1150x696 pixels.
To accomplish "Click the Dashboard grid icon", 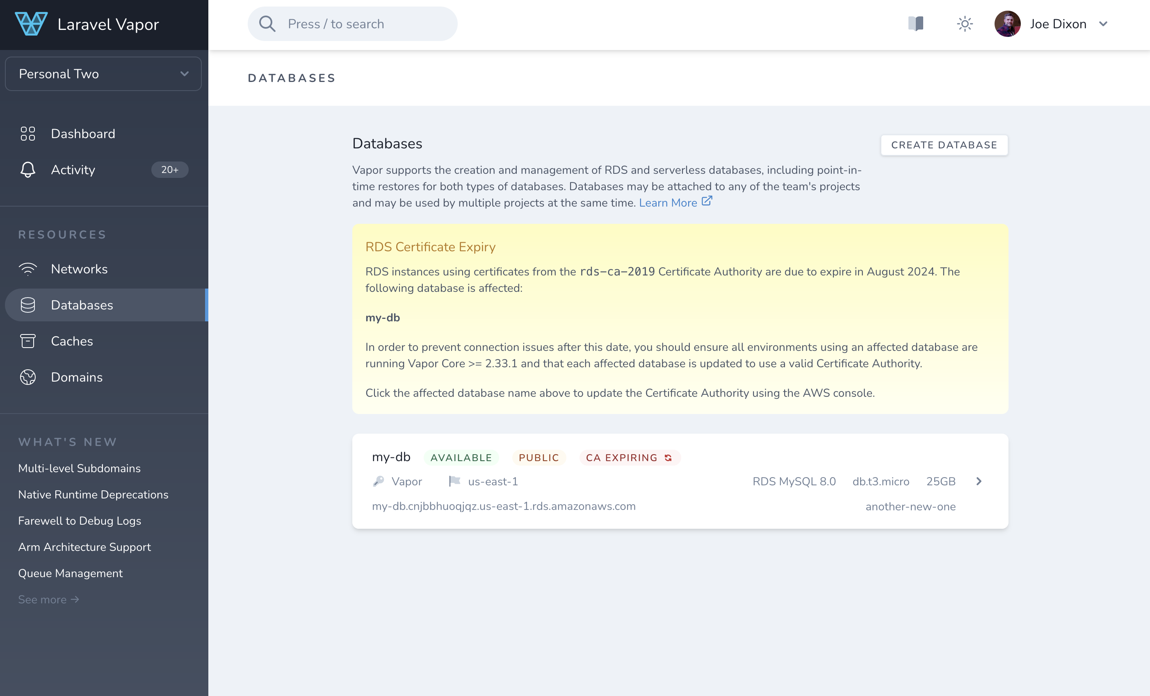I will coord(28,134).
